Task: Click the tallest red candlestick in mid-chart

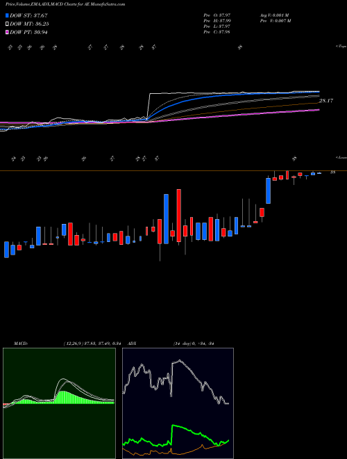Action: click(x=179, y=216)
